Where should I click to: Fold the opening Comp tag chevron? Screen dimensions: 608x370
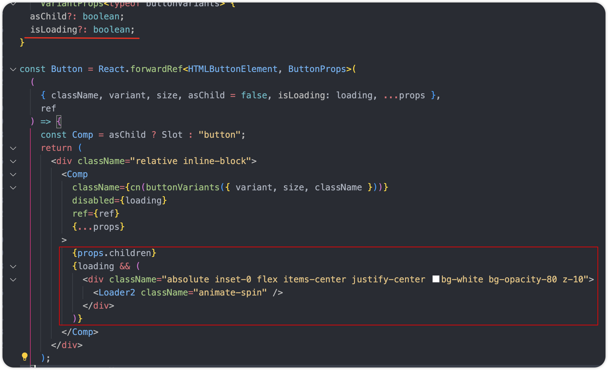(x=13, y=174)
